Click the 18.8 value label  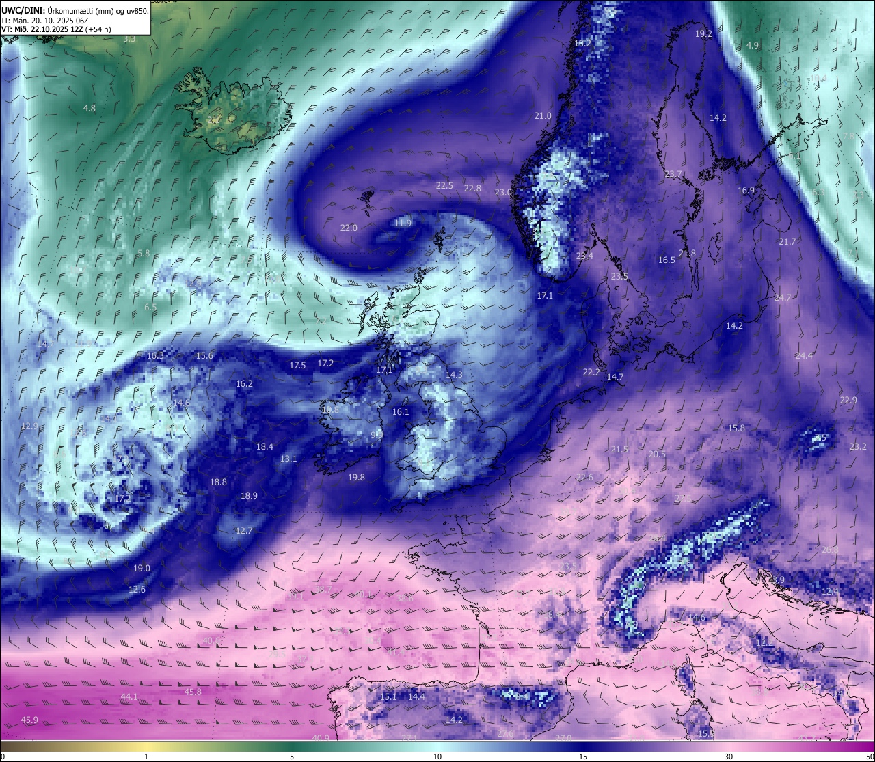click(x=218, y=482)
